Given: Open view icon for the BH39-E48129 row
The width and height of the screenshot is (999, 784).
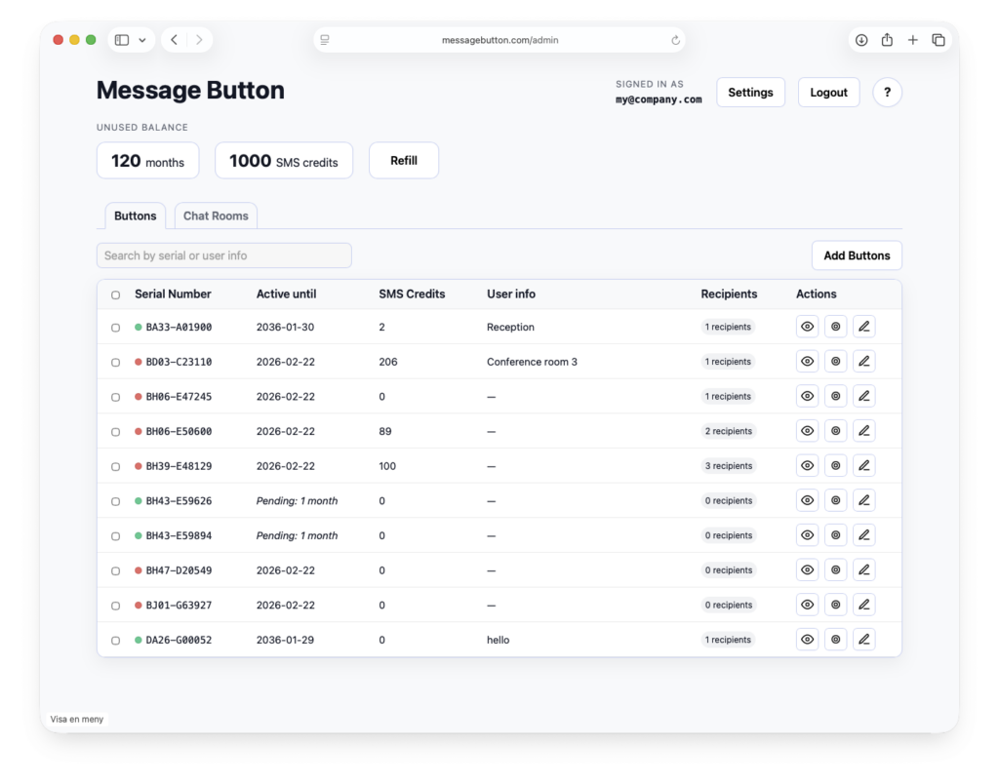Looking at the screenshot, I should click(807, 466).
